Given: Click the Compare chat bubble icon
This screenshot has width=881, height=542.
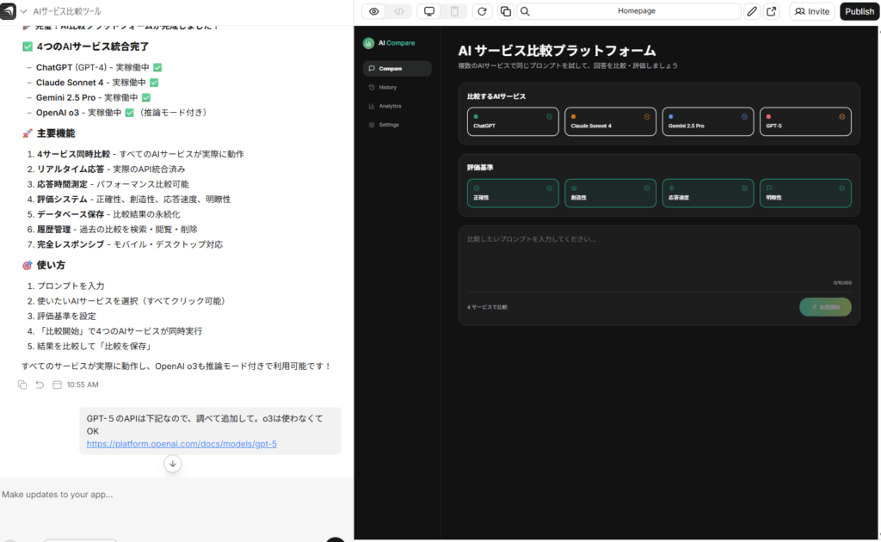Looking at the screenshot, I should click(372, 69).
